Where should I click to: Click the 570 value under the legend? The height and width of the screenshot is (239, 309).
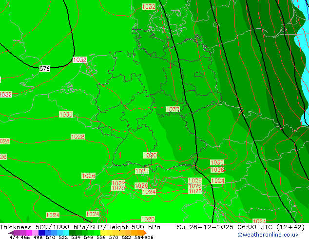click(114, 237)
